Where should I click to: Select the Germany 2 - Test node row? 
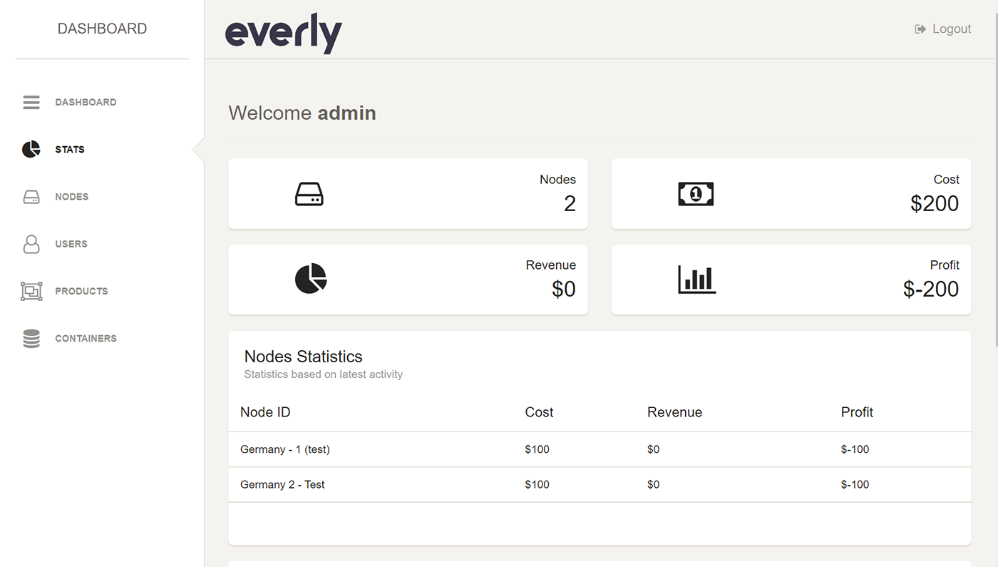point(282,484)
